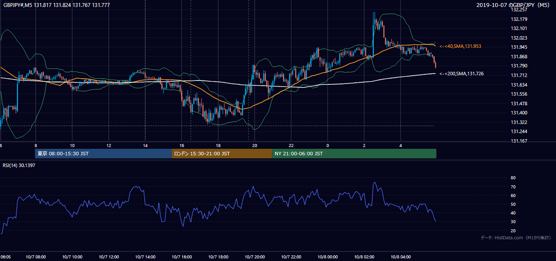Click the 10/8 00:00 date axis label
556x261 pixels.
tap(328, 257)
